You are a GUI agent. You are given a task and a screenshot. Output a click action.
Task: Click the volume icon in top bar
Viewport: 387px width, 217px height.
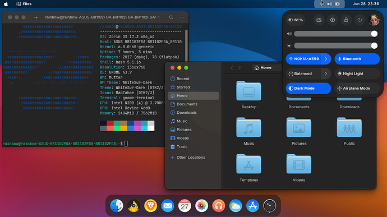coord(329,4)
